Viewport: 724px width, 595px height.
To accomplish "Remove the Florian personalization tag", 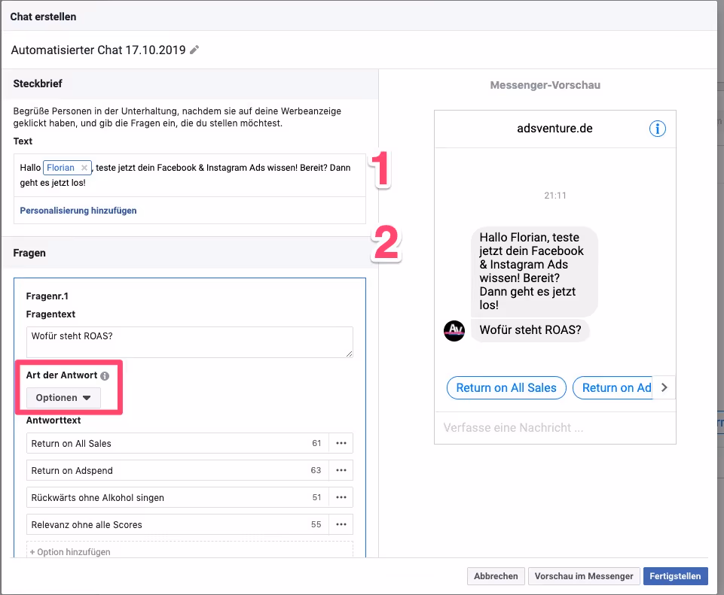I will 84,168.
